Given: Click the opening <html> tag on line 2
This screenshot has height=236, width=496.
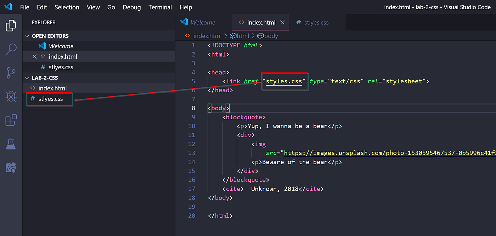Looking at the screenshot, I should click(219, 54).
